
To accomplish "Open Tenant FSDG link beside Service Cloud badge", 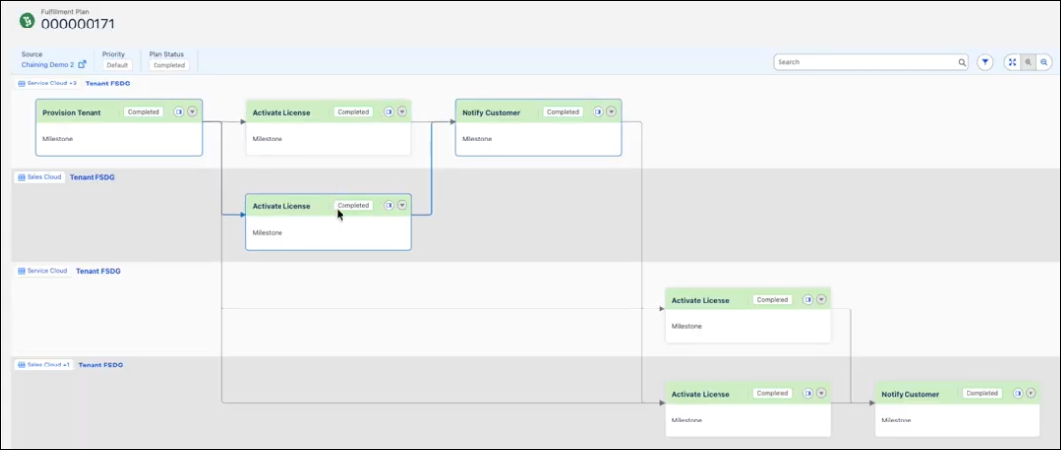I will click(98, 271).
